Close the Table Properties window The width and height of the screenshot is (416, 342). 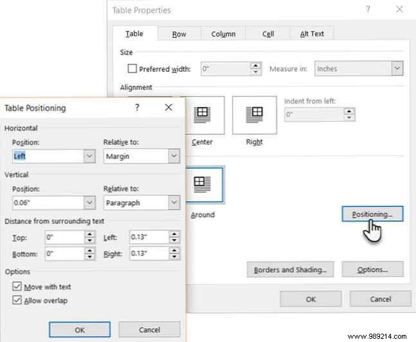click(x=399, y=10)
